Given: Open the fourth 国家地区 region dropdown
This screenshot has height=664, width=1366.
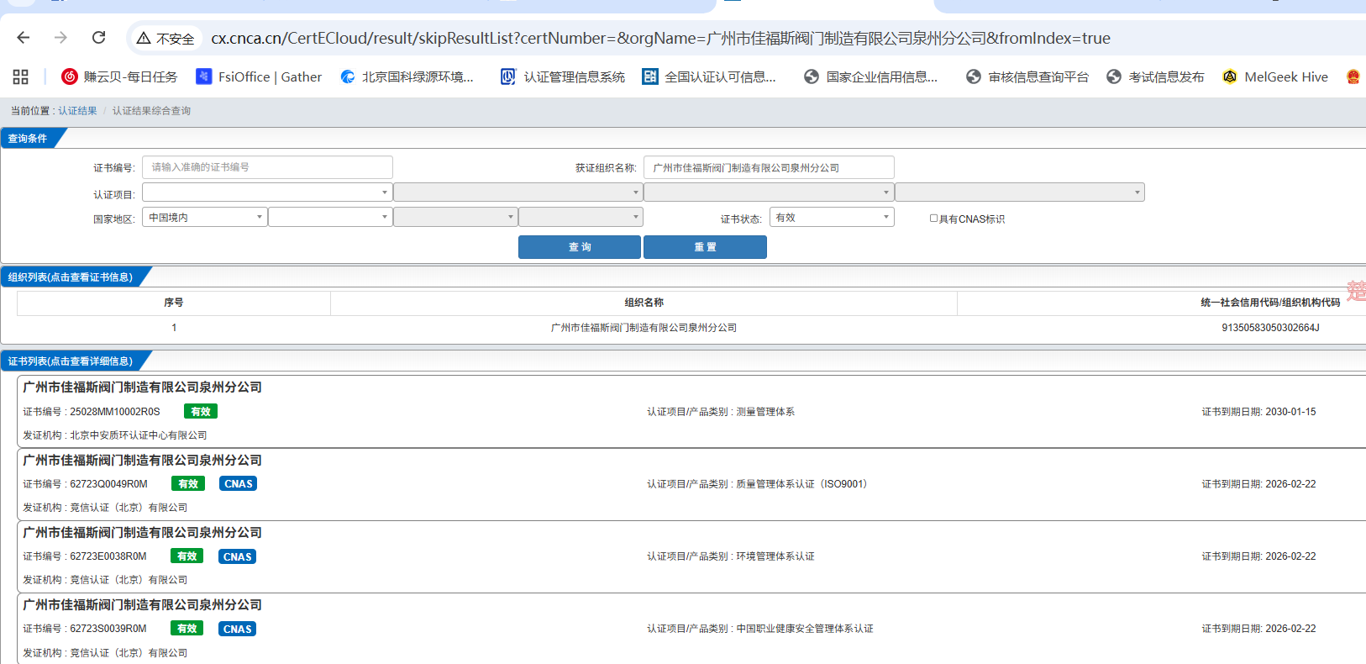Looking at the screenshot, I should point(581,217).
